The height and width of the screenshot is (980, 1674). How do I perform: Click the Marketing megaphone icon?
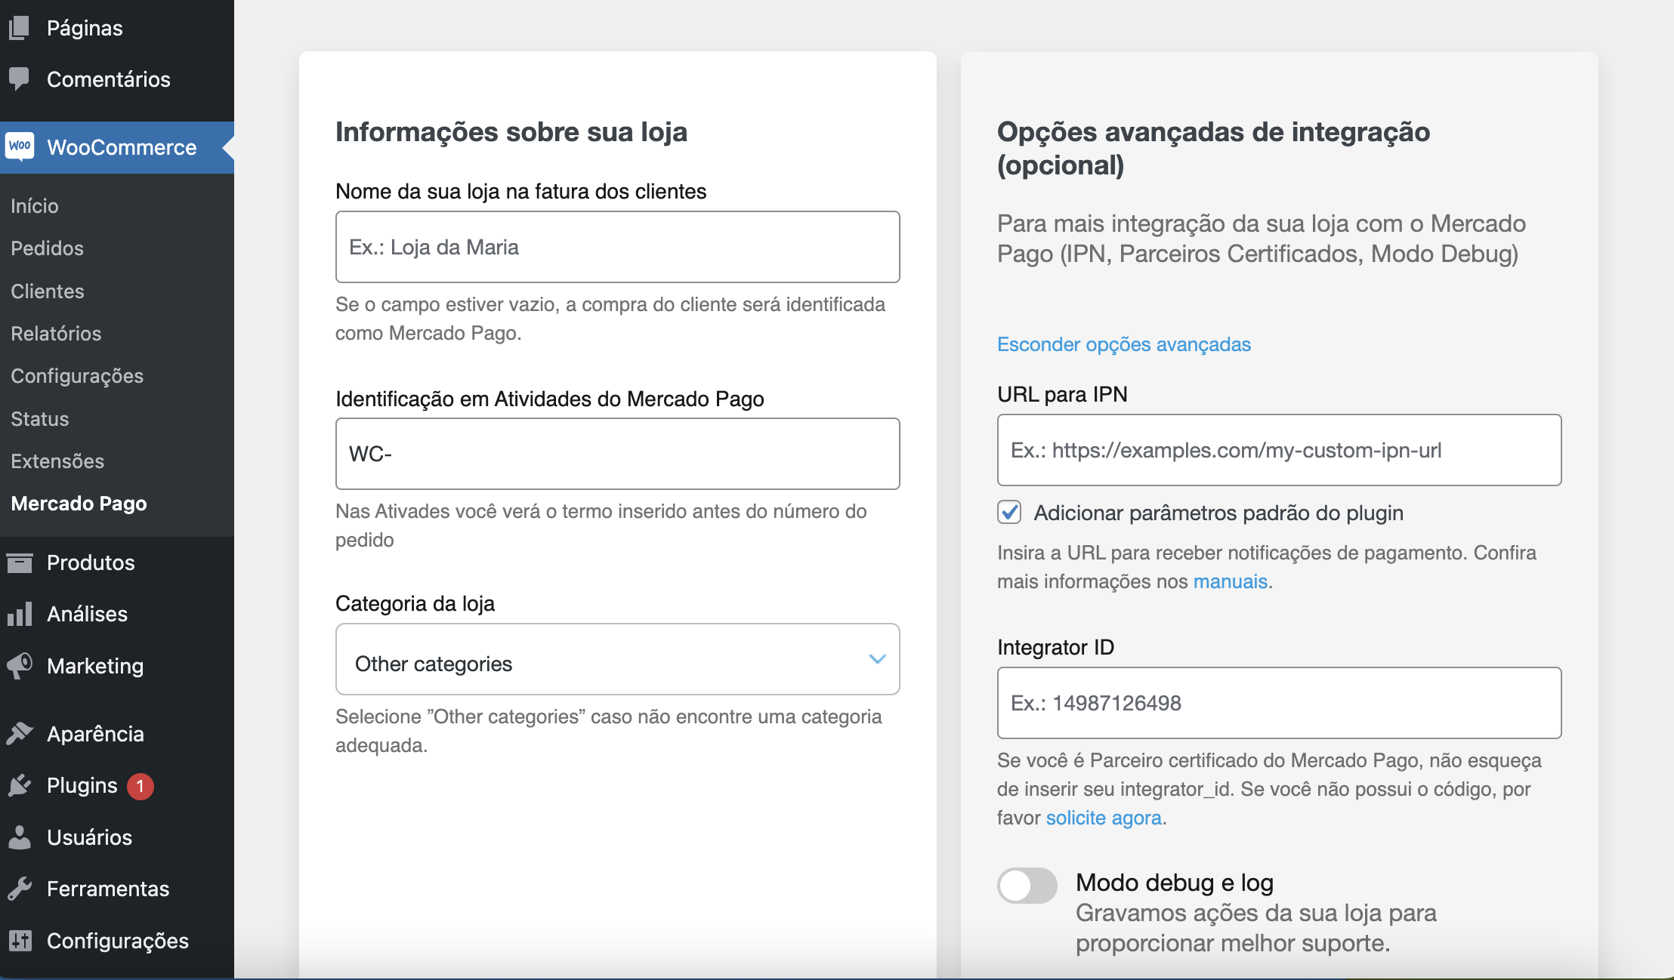click(20, 665)
